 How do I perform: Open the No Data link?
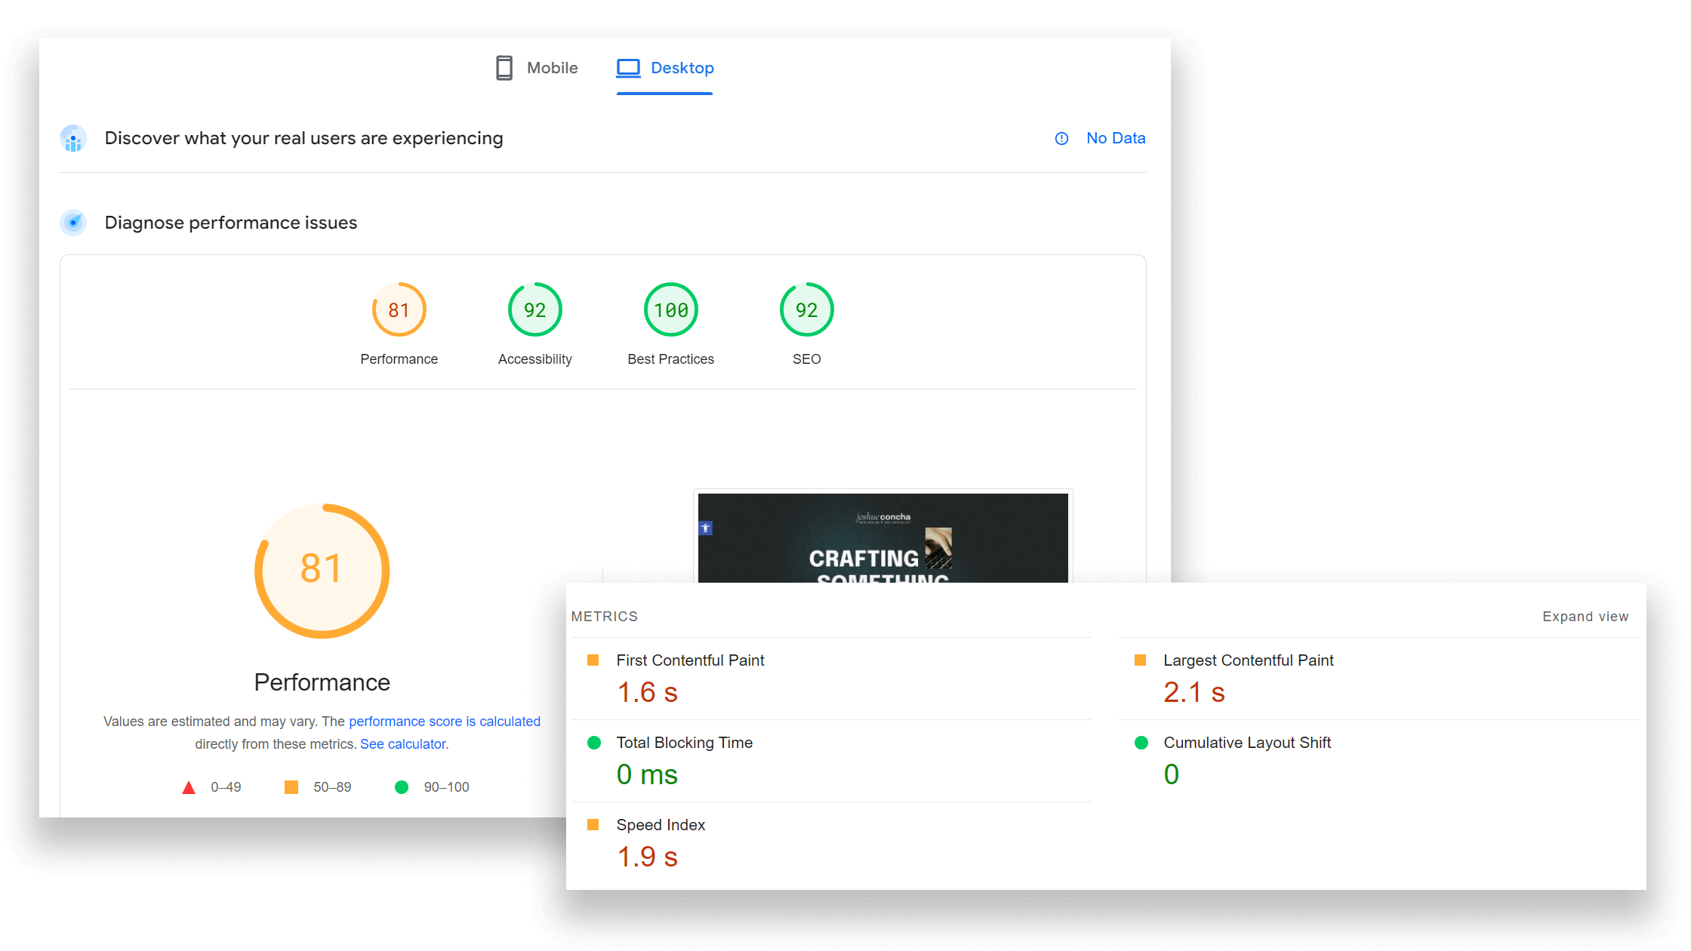pyautogui.click(x=1115, y=138)
